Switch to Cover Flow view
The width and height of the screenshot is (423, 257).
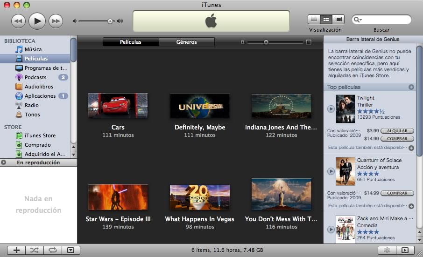click(x=338, y=20)
